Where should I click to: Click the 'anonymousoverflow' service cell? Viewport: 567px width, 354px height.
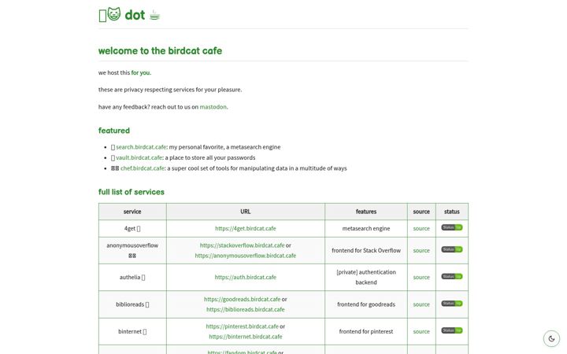tap(132, 250)
